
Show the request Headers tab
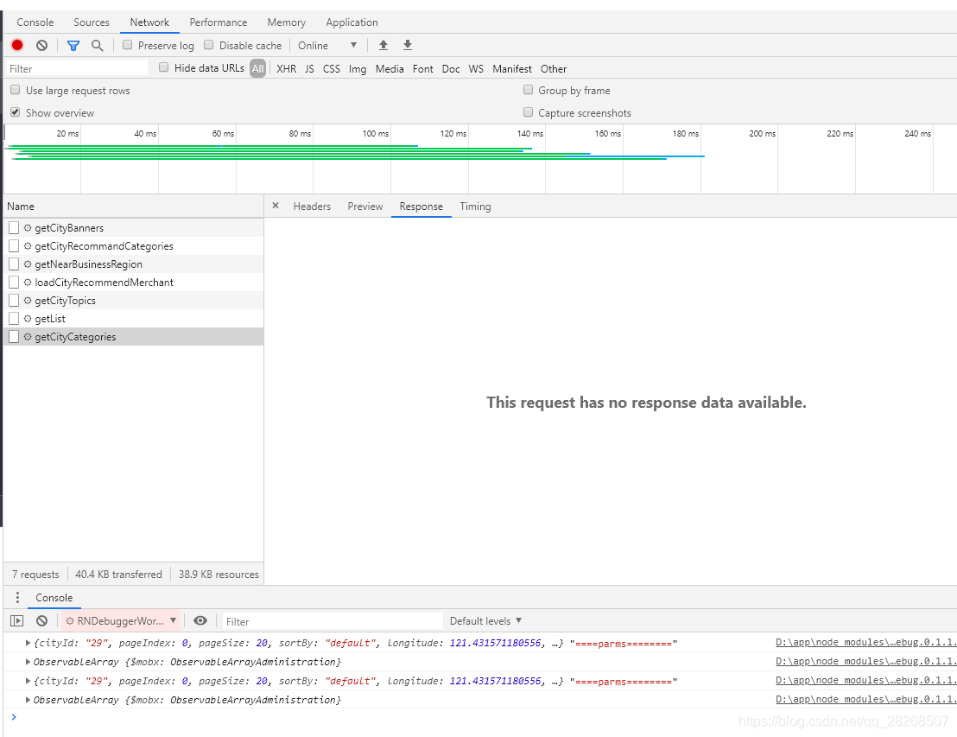[x=312, y=206]
